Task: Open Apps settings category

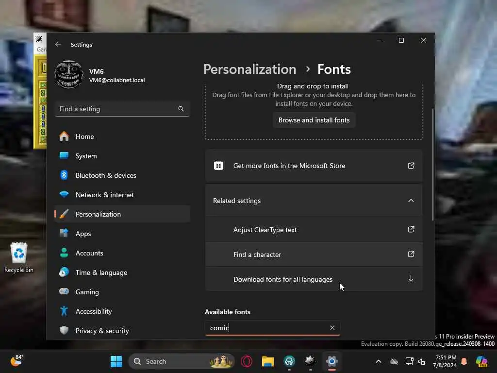Action: click(x=122, y=234)
